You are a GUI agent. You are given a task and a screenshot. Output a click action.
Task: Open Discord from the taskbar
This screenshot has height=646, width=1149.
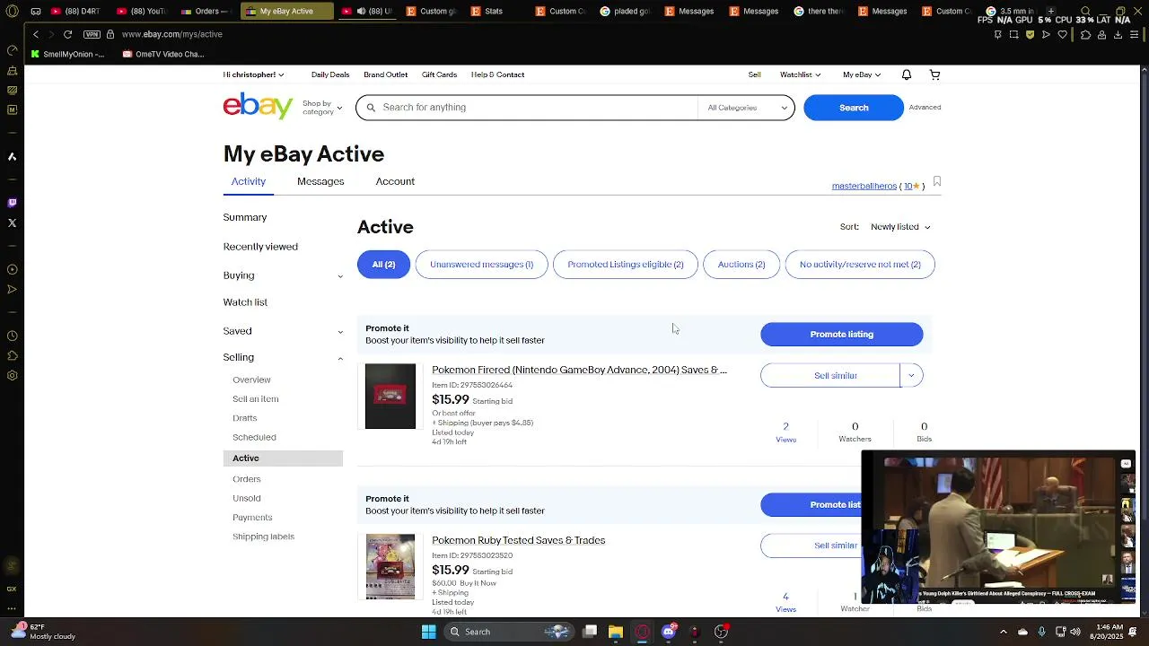pyautogui.click(x=668, y=632)
